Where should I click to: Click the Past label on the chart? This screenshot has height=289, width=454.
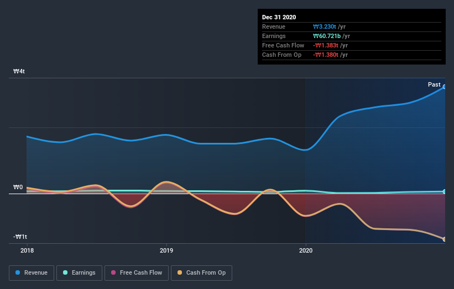(434, 84)
